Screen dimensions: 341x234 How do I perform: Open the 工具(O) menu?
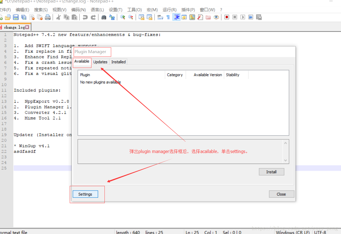(x=135, y=10)
